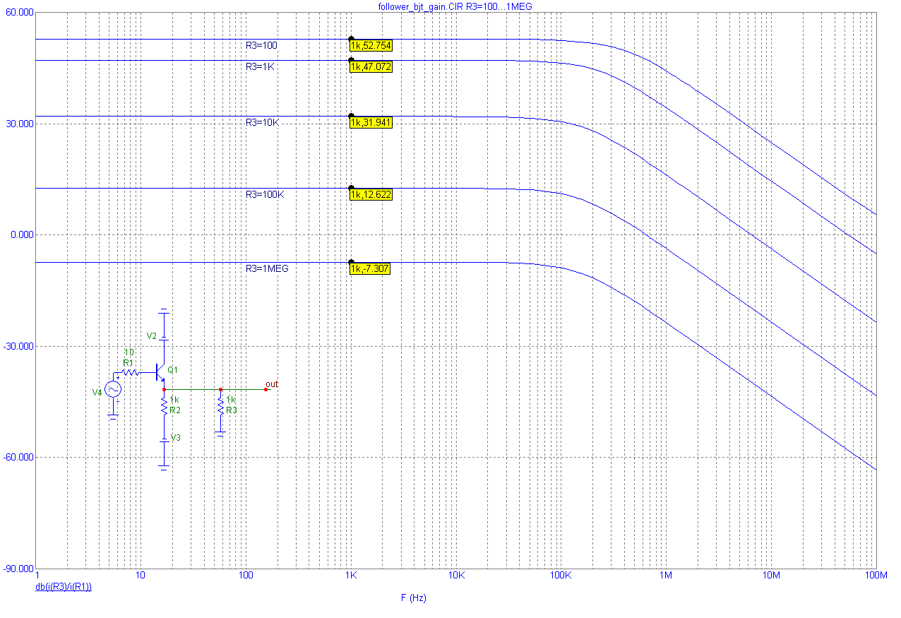901x618 pixels.
Task: Select transistor Q1 in the schematic
Action: pos(161,372)
